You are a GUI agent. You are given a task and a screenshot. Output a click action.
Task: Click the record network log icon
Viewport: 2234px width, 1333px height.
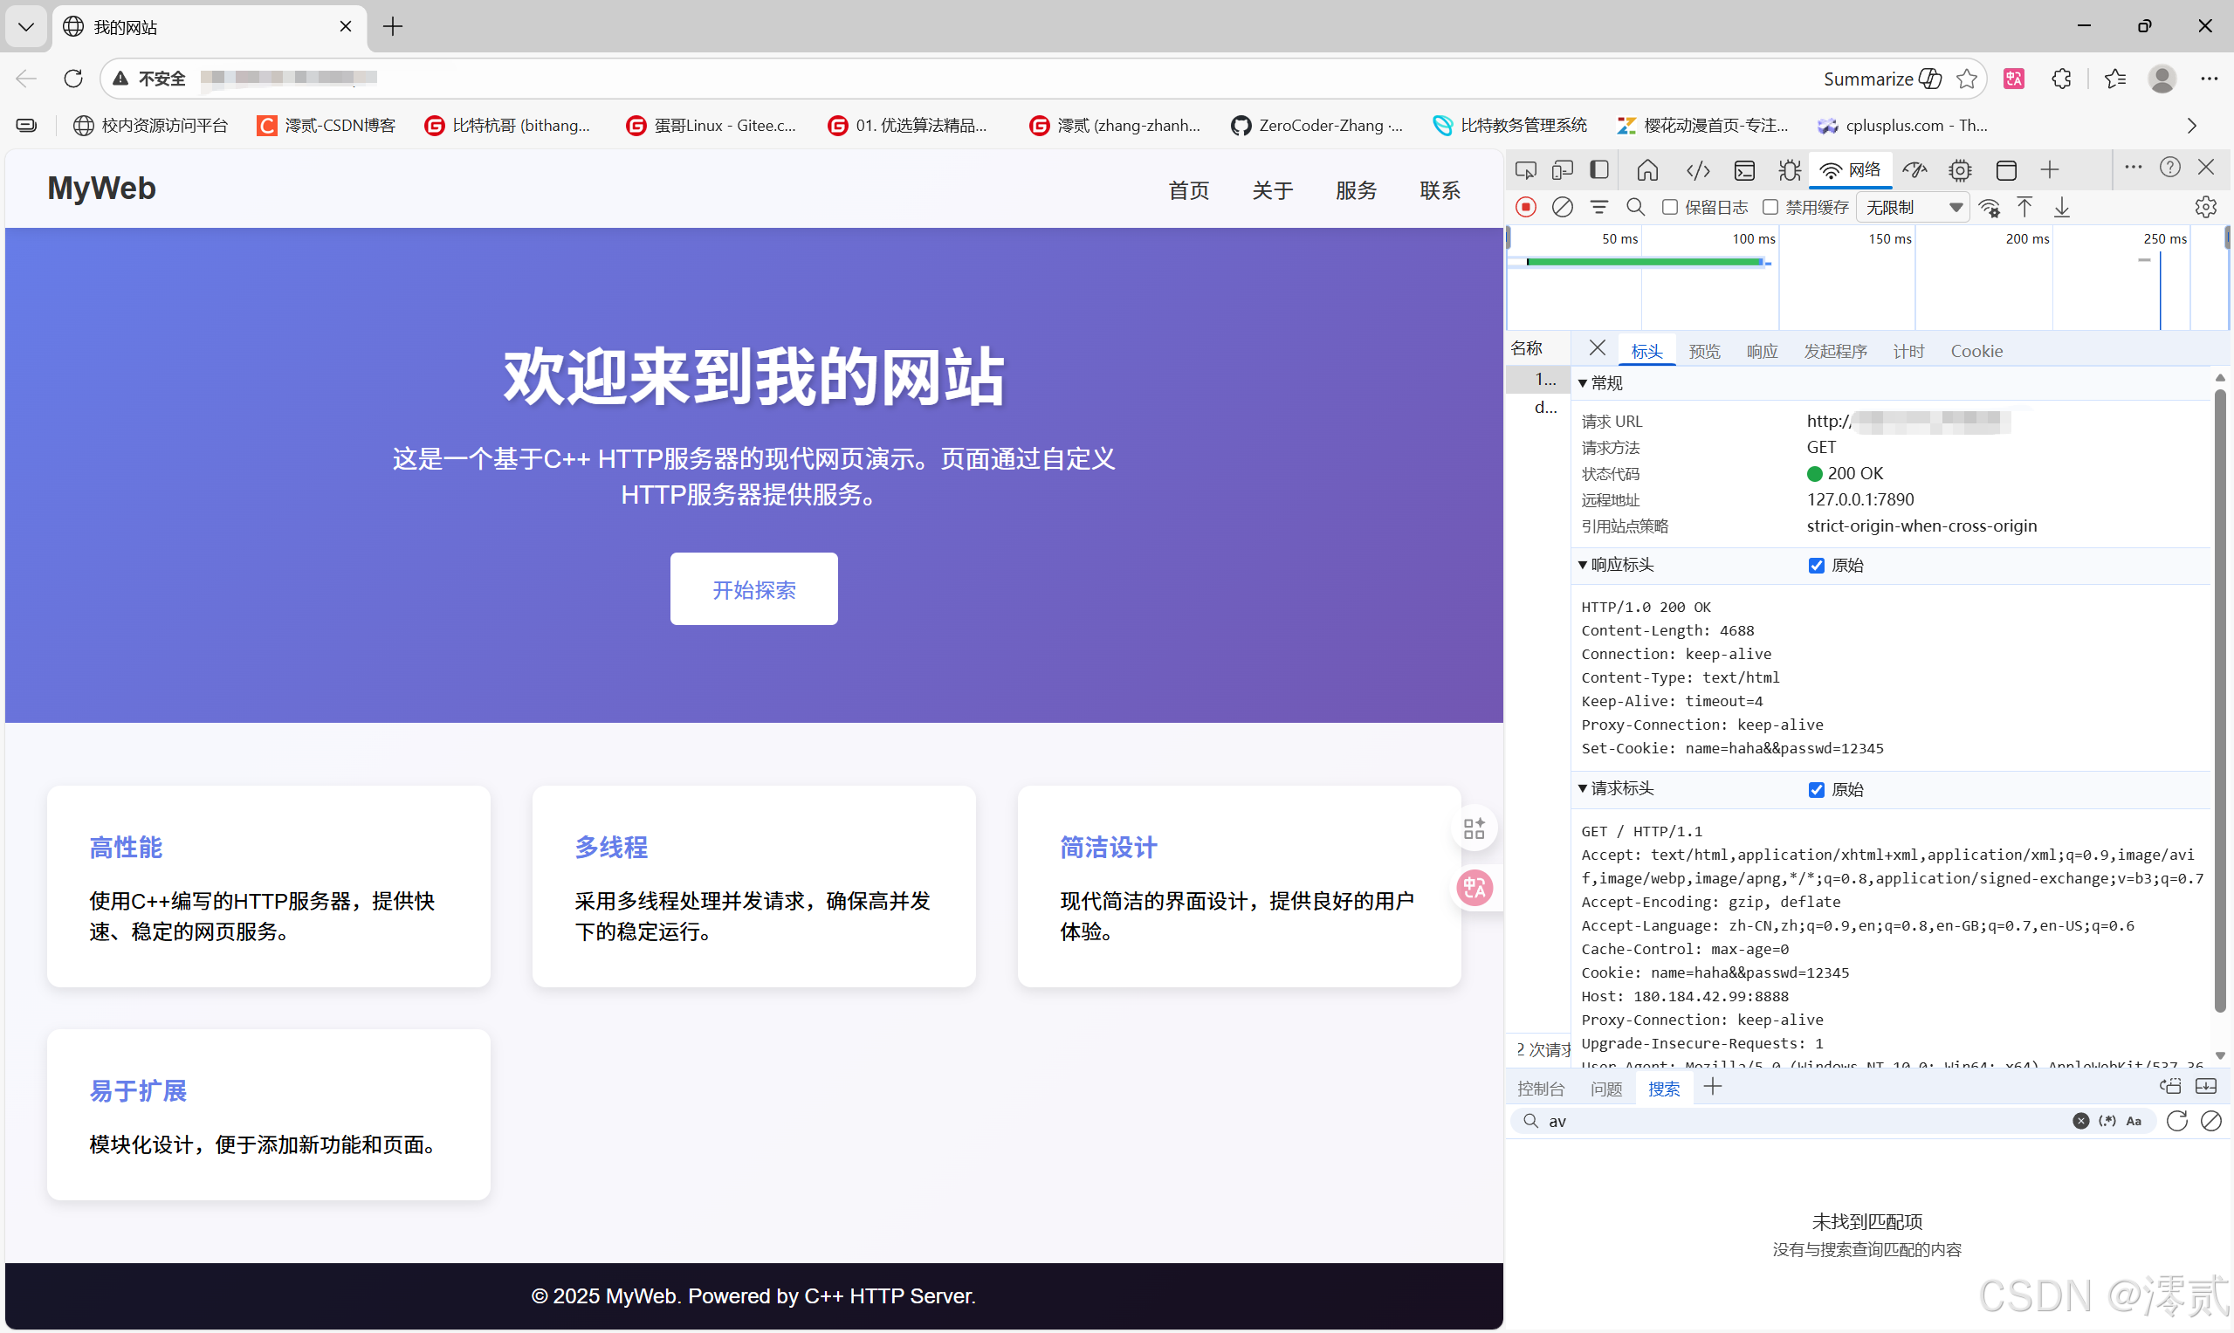click(1525, 208)
